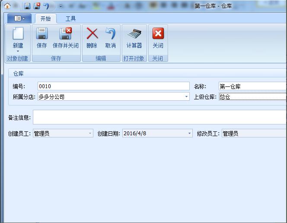The height and width of the screenshot is (223, 287).
Task: Expand the quick access toolbar customize arrow
Action: point(61,6)
